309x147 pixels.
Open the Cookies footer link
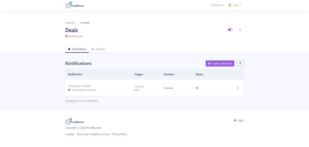(x=70, y=134)
